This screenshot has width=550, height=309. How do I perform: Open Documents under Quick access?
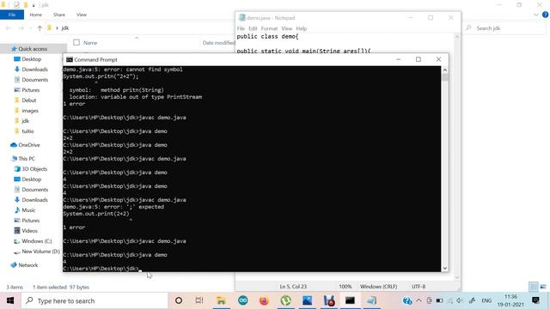click(x=34, y=80)
